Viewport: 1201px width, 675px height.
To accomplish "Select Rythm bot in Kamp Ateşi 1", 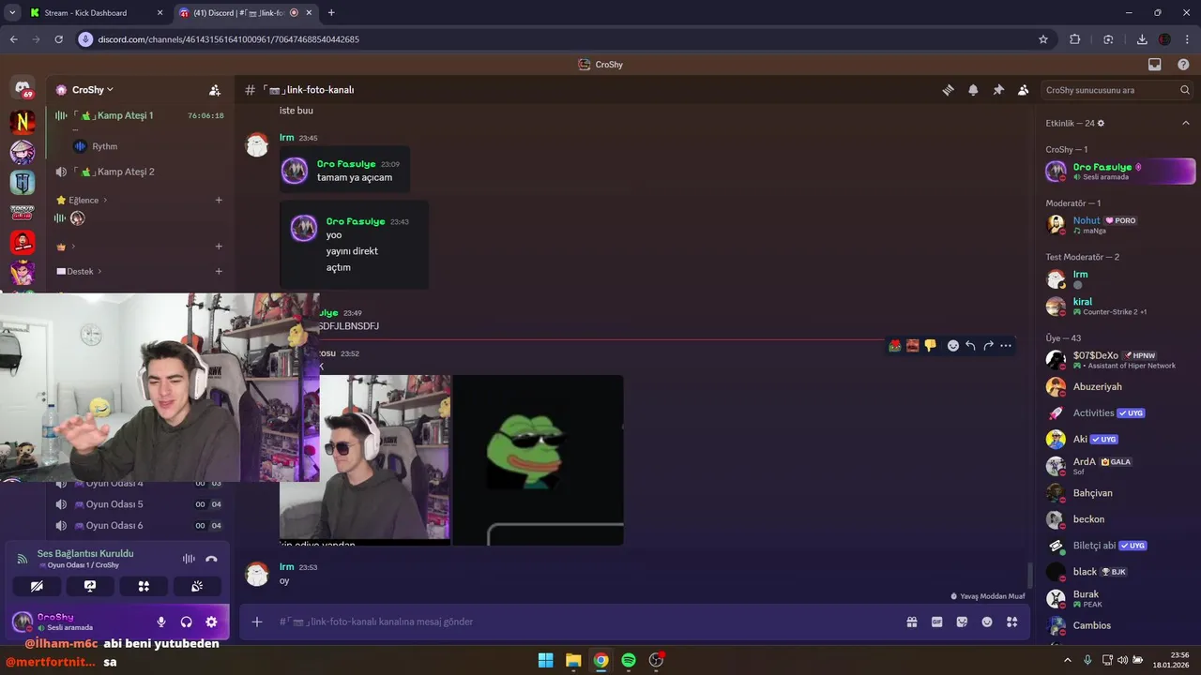I will [x=97, y=146].
